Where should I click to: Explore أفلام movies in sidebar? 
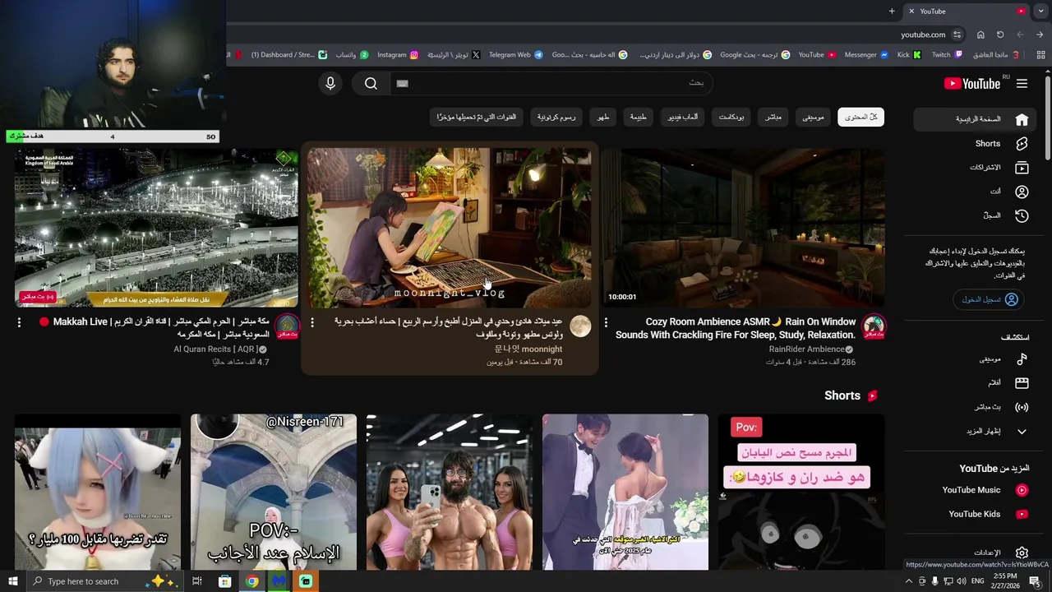coord(973,383)
